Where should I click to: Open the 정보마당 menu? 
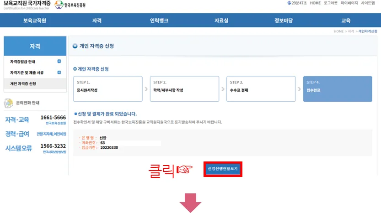283,21
